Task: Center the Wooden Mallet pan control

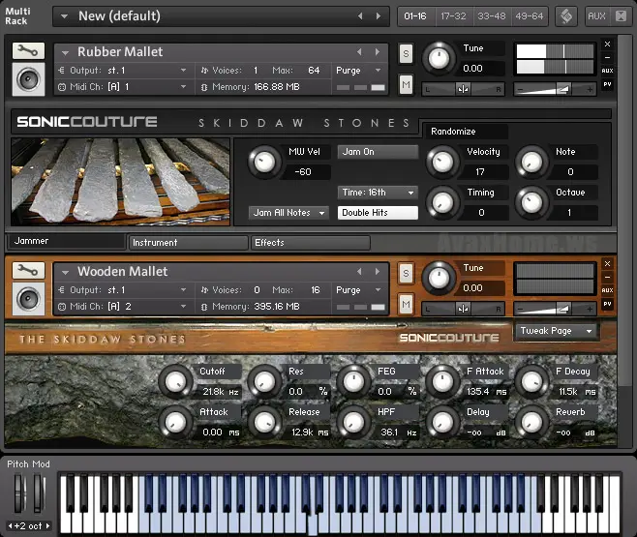Action: (463, 309)
